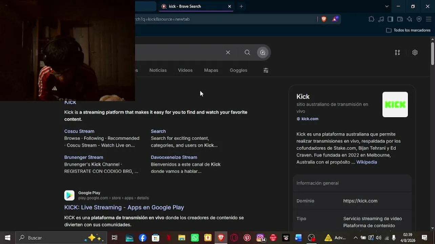
Task: Click the Brave Shields lion icon in address bar
Action: (324, 19)
